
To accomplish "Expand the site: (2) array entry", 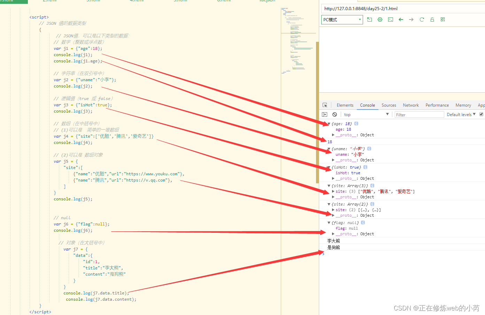I will tap(333, 210).
